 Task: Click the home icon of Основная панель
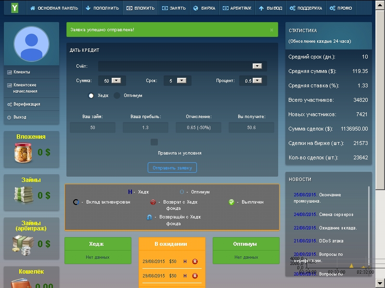pos(33,8)
